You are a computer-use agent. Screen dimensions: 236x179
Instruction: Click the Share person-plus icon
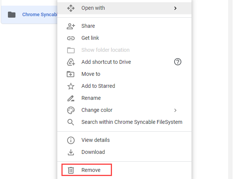(71, 26)
